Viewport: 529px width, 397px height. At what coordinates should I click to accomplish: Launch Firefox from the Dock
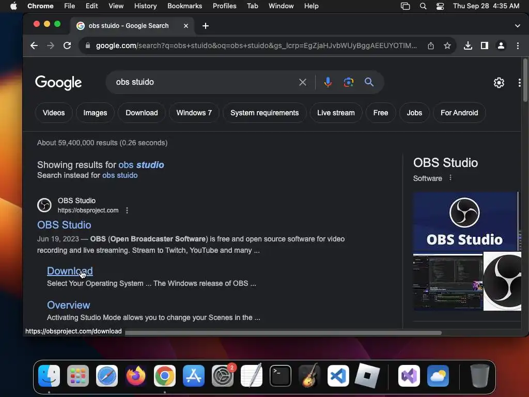point(136,376)
